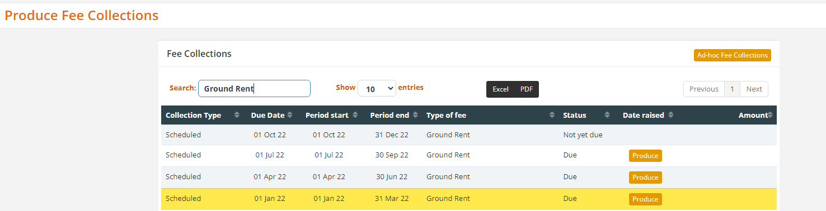Select the Not yet due 01 Oct 22 row
Image resolution: width=826 pixels, height=211 pixels.
click(x=469, y=135)
